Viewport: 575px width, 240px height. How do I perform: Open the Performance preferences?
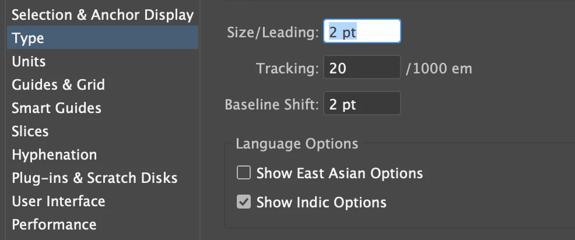[x=54, y=224]
